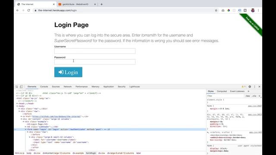Viewport: 276px width, 155px height.
Task: Select the Styles sub-tab
Action: click(x=211, y=91)
